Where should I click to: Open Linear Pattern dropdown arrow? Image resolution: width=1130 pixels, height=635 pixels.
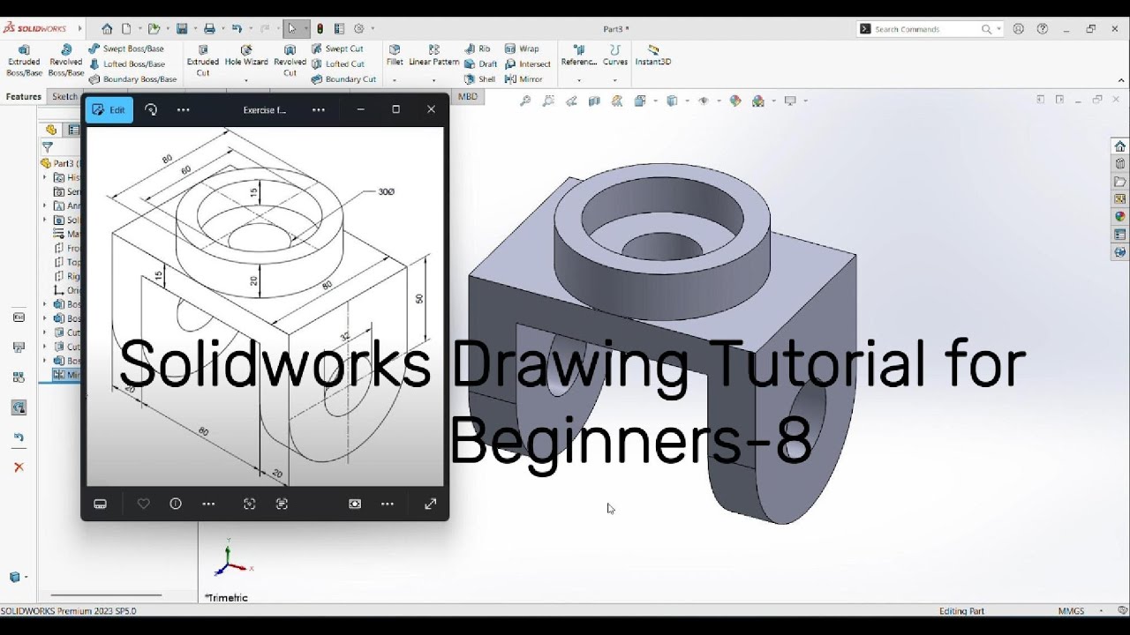(x=434, y=80)
